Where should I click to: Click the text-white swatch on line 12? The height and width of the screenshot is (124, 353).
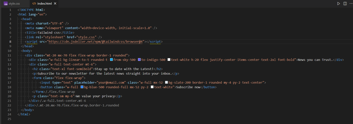coord(169,60)
